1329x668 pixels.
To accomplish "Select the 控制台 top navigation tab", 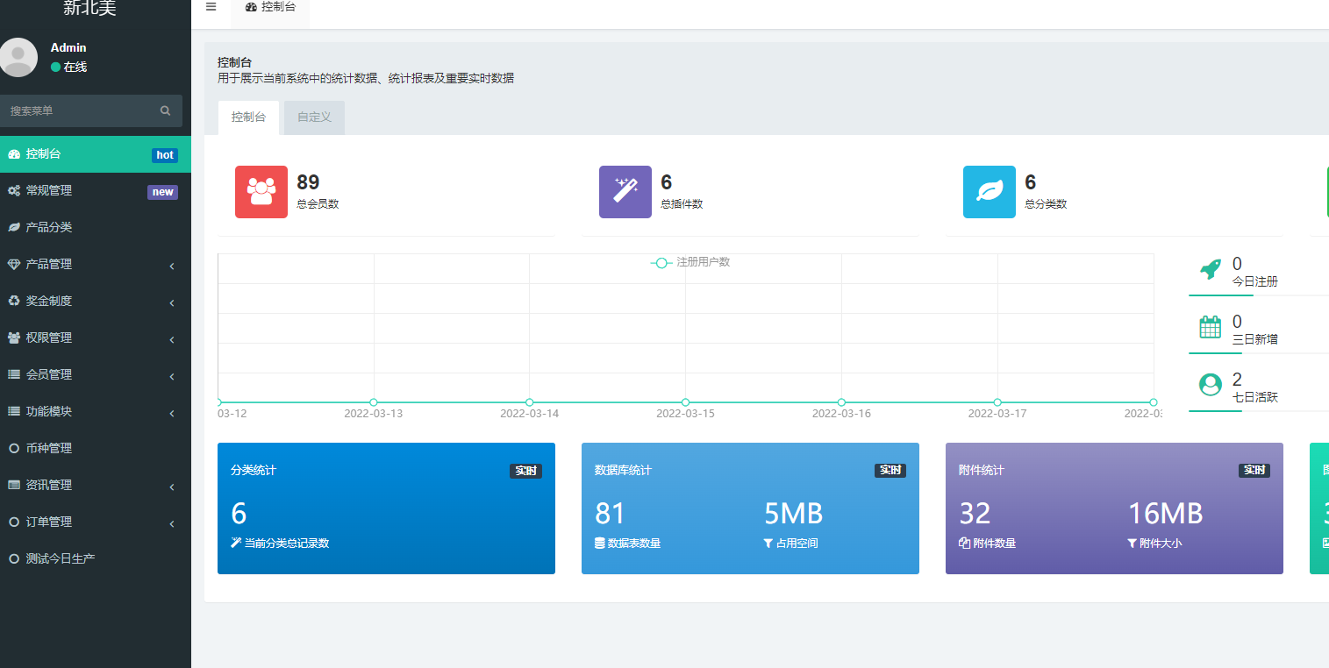I will [x=270, y=7].
